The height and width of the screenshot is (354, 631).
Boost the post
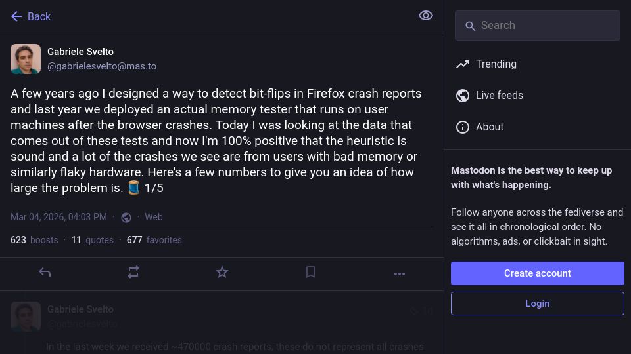(133, 273)
